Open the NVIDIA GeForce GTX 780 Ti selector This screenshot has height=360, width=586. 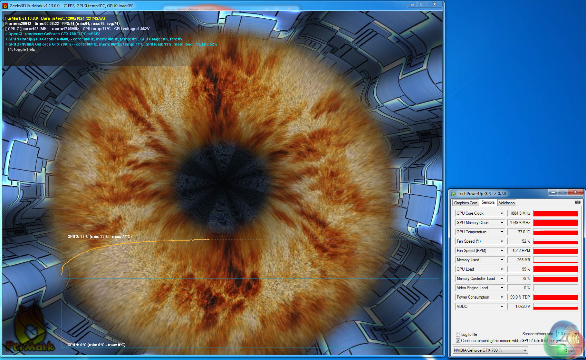490,350
